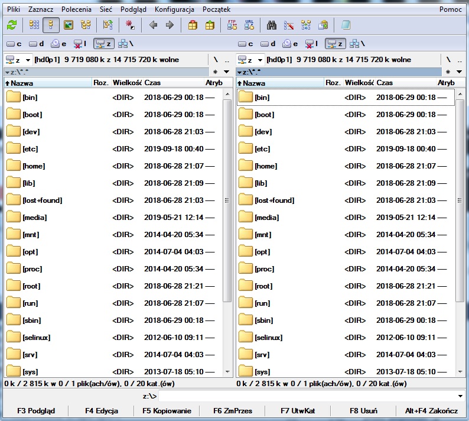This screenshot has width=469, height=421.
Task: Open the Polecenia menu
Action: (76, 9)
